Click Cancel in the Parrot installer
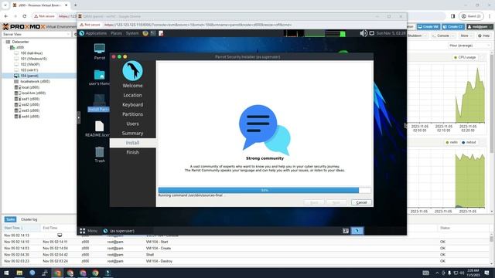Screen dimensions: 495x278 click(x=361, y=202)
